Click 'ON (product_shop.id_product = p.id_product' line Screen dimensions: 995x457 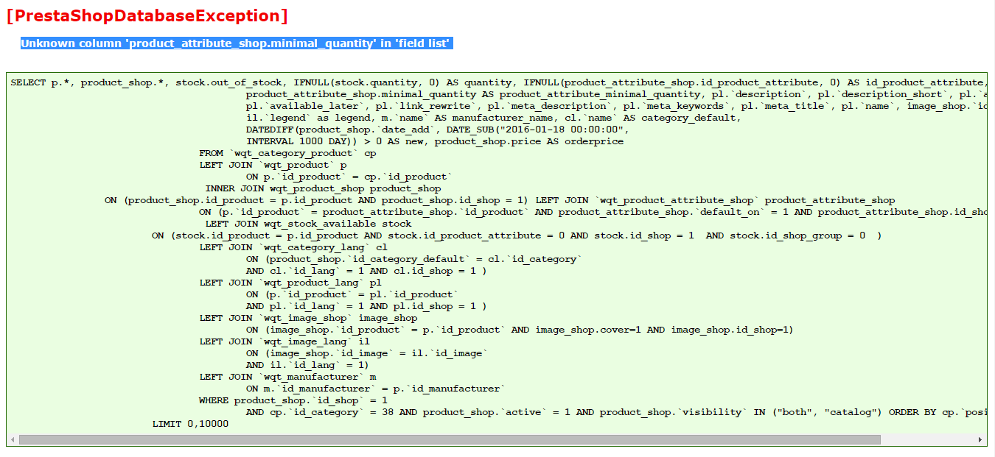(500, 200)
